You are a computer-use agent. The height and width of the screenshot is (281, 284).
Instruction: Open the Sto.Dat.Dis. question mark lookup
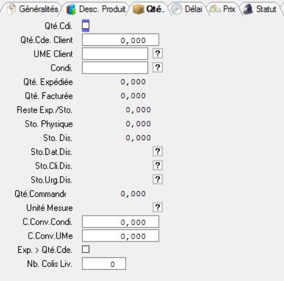pos(158,151)
